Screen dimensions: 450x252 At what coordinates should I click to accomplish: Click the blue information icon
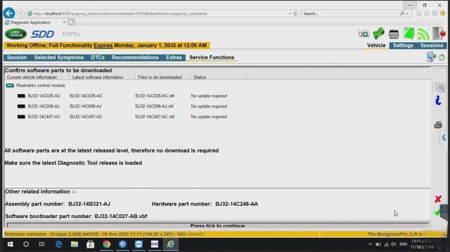coord(438,100)
